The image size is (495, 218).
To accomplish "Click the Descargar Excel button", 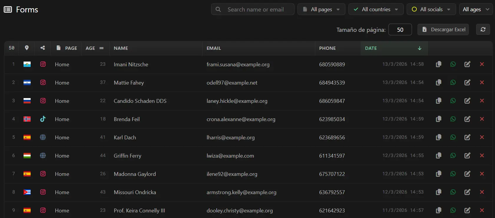I will [x=443, y=29].
